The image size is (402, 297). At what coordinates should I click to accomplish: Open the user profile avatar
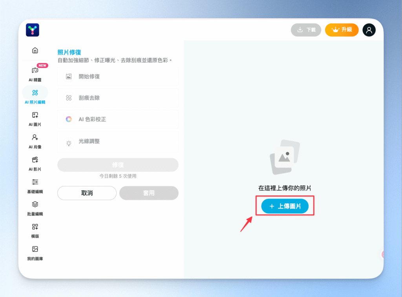(369, 30)
